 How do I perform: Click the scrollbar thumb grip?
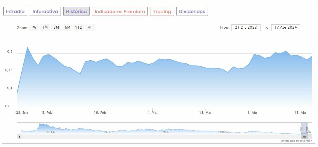(304, 137)
